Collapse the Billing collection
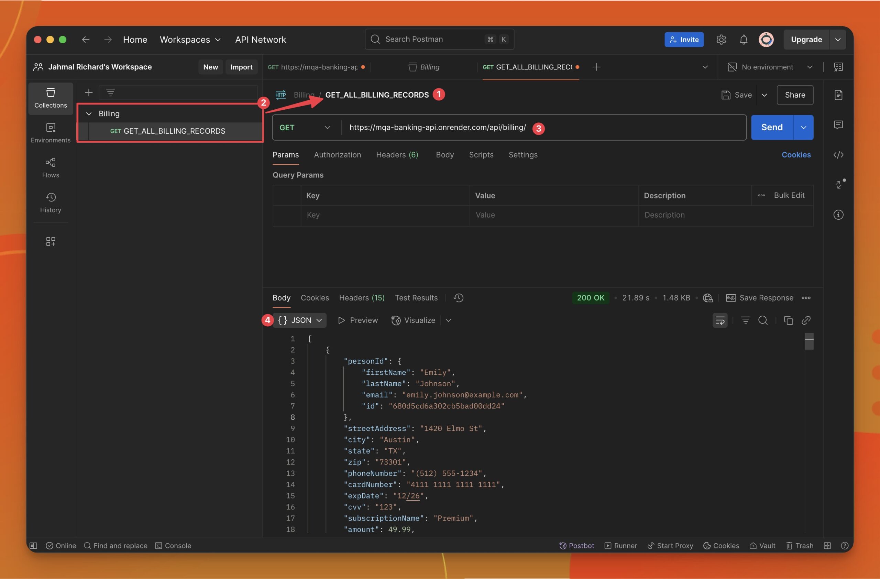The image size is (880, 579). (89, 114)
